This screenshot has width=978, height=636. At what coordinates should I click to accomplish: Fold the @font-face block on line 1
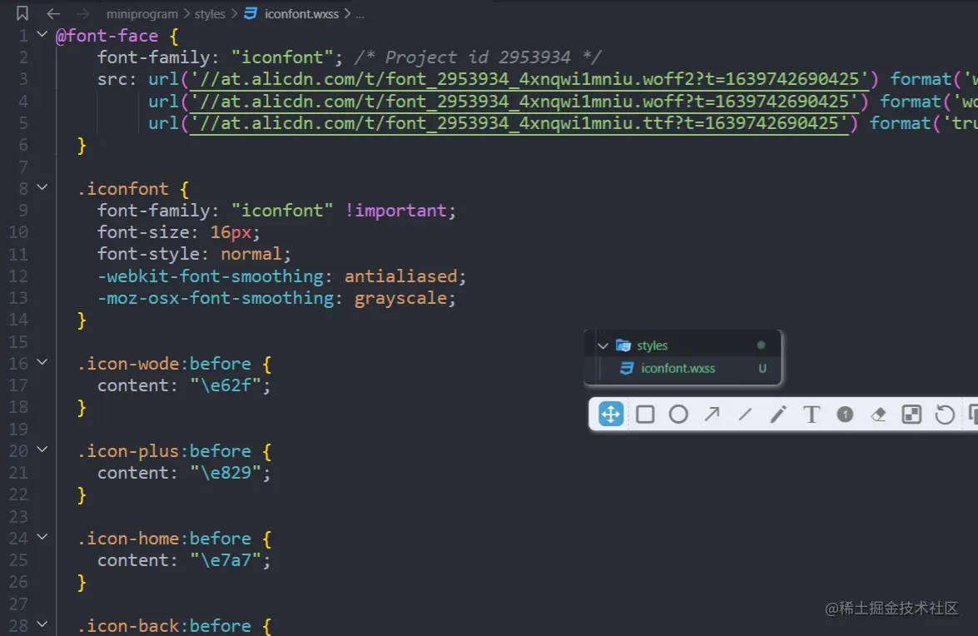coord(42,33)
